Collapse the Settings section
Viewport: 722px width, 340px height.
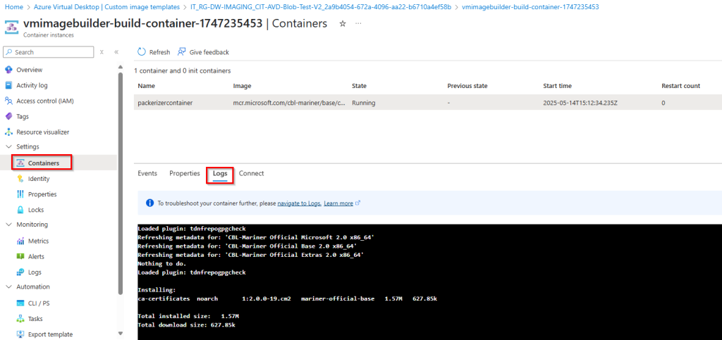(8, 147)
